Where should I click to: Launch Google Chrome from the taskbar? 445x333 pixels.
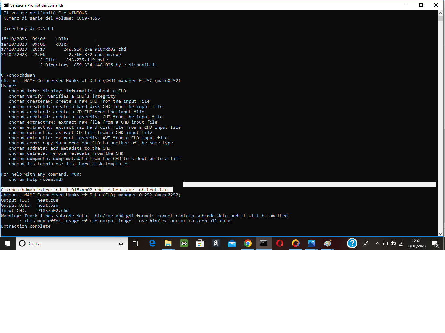pos(248,243)
